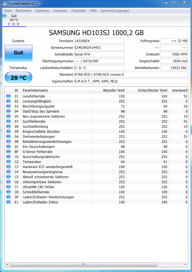Click the horizontal scrollbar thumb
This screenshot has width=192, height=272.
[x=84, y=264]
